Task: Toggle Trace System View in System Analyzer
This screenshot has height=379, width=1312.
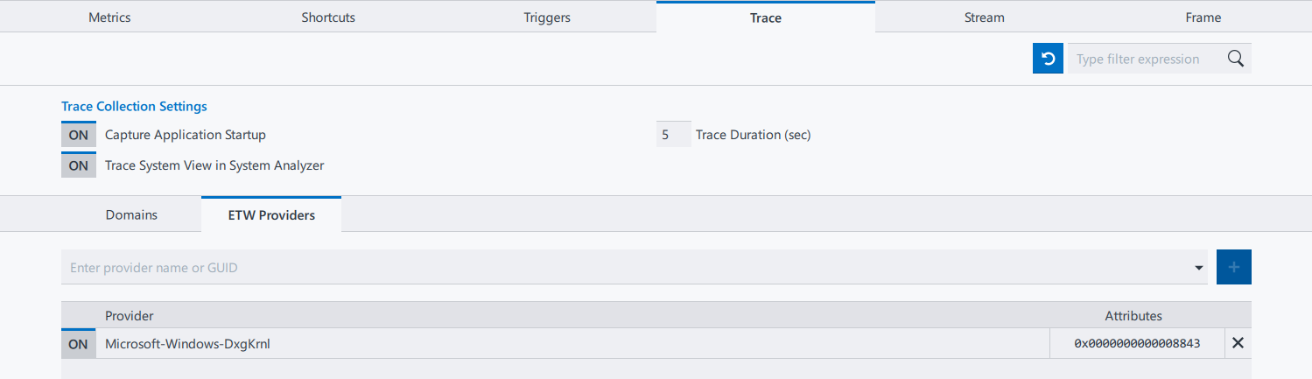Action: (79, 165)
